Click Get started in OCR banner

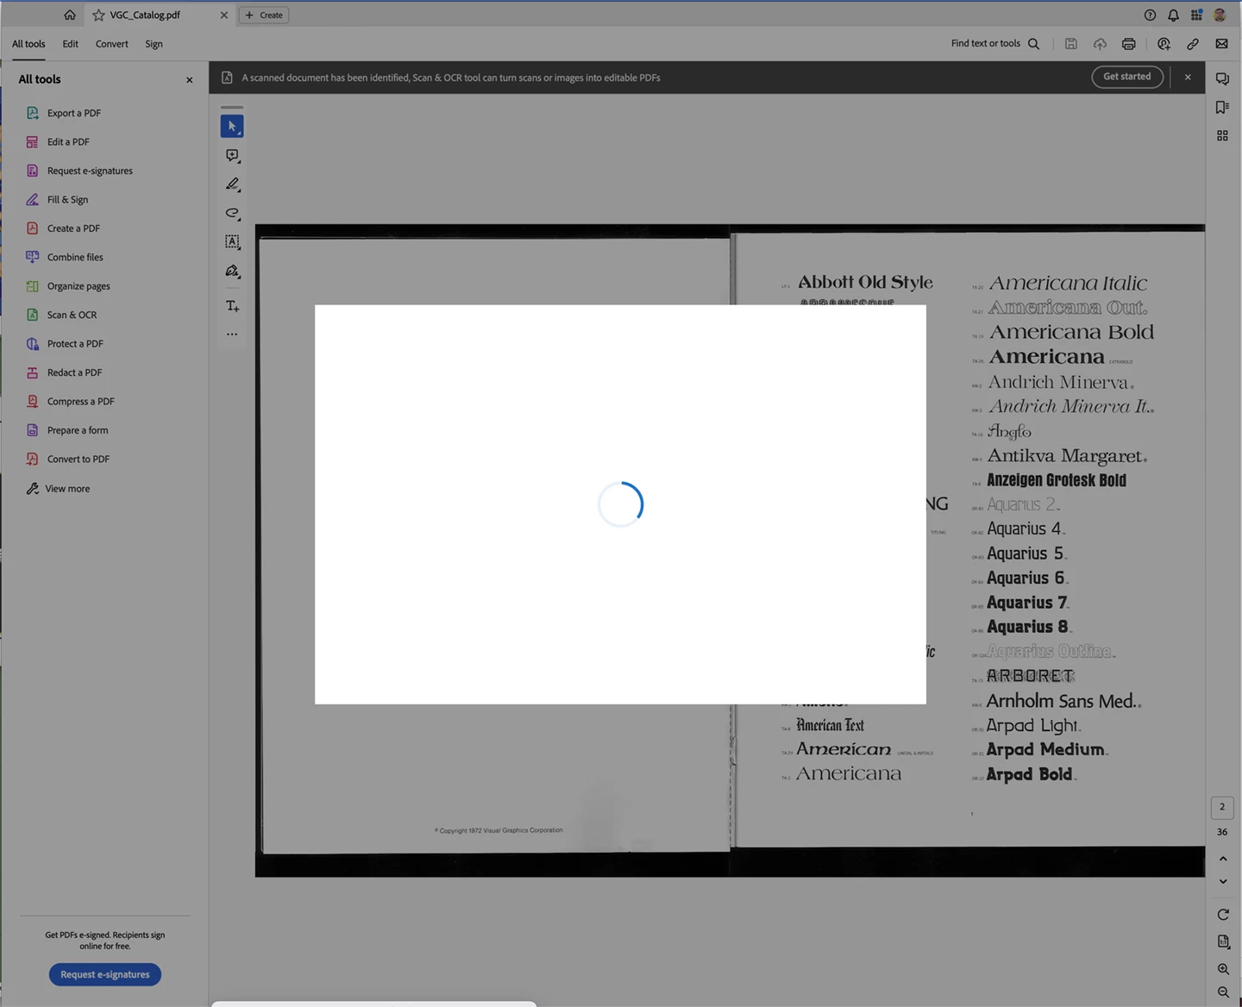(1127, 77)
